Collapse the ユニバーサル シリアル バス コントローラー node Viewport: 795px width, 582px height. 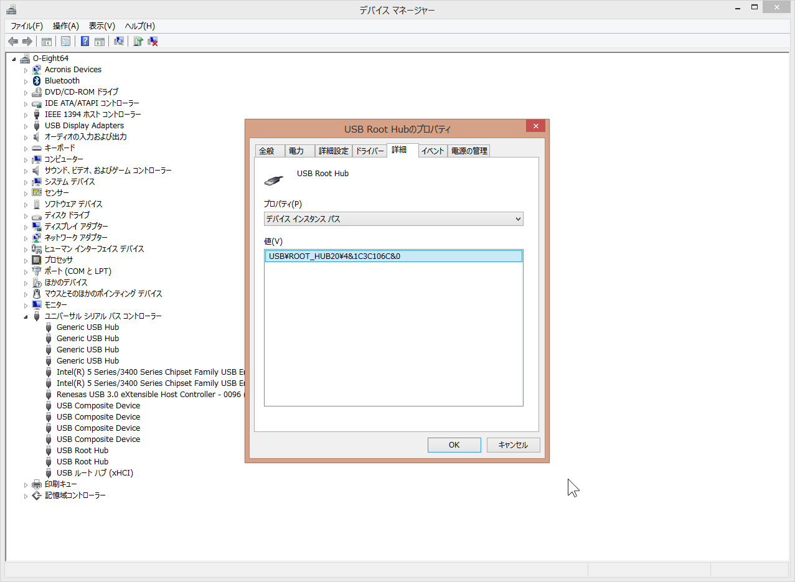(26, 316)
